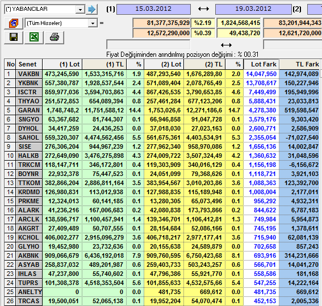Click AKBNK (2) TL value 6,750,423,68
The image size is (322, 306).
[204, 255]
